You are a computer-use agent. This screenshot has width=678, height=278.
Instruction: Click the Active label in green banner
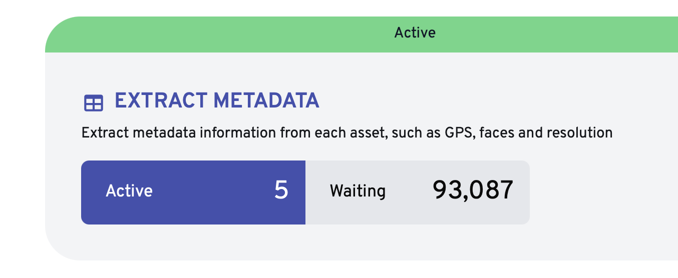(415, 33)
